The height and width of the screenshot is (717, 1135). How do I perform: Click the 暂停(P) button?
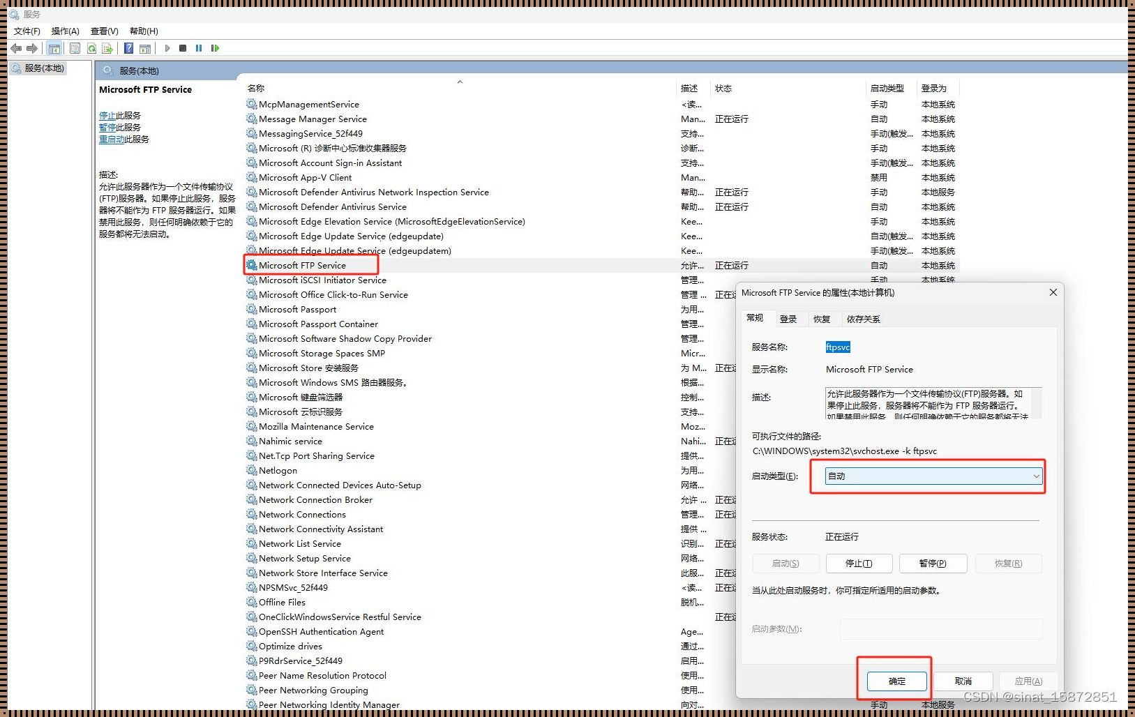tap(933, 564)
